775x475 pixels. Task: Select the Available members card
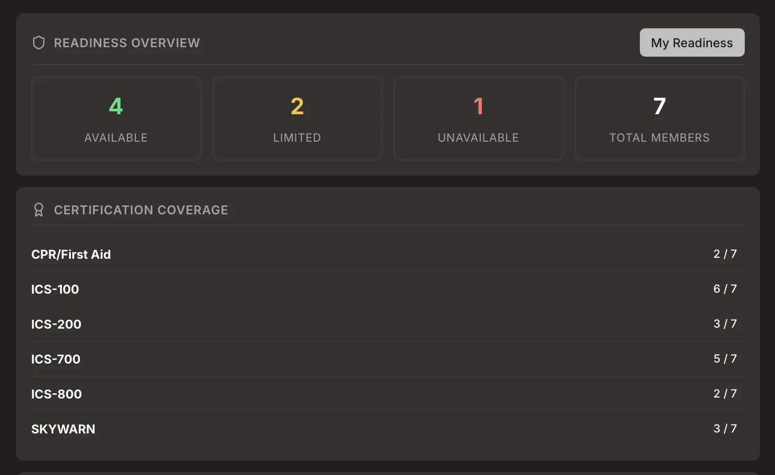point(116,119)
